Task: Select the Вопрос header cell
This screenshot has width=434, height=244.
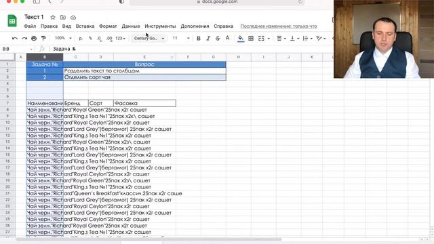Action: point(144,64)
